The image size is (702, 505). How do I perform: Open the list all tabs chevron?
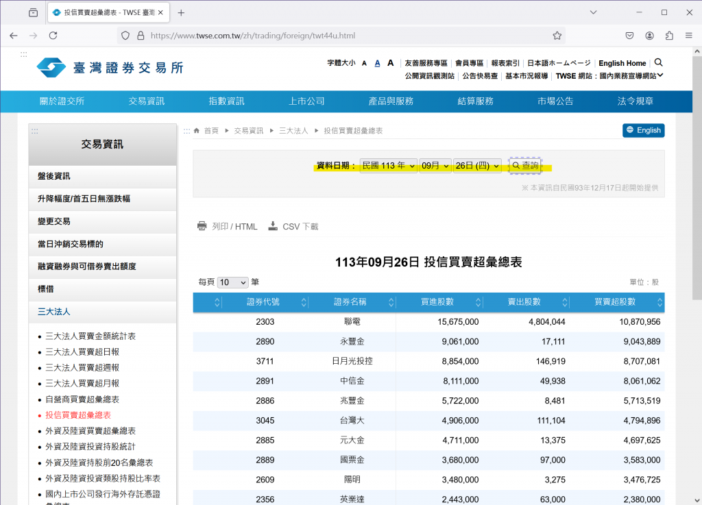click(x=593, y=12)
